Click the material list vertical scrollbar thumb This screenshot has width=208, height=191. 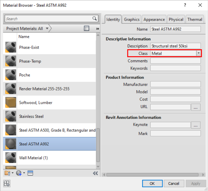click(x=98, y=145)
